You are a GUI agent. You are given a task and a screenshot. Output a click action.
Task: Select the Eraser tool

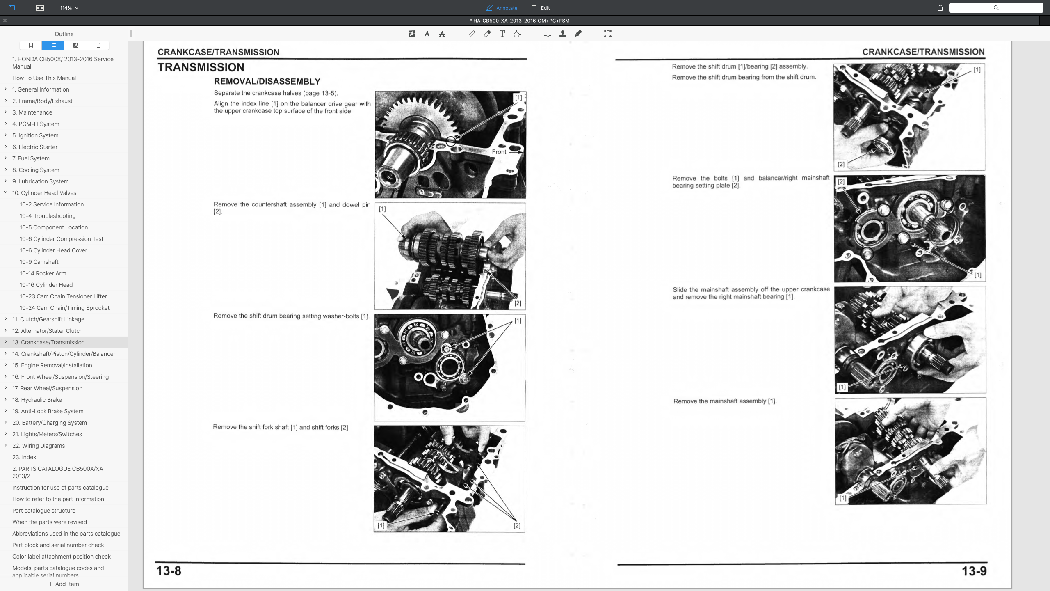[487, 34]
